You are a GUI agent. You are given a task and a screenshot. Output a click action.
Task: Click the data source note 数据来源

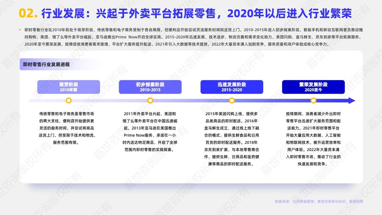(x=319, y=202)
